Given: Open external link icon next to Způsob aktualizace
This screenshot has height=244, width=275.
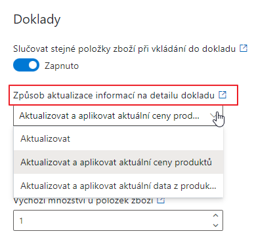Looking at the screenshot, I should pos(222,95).
